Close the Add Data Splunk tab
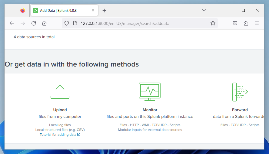 coord(93,11)
